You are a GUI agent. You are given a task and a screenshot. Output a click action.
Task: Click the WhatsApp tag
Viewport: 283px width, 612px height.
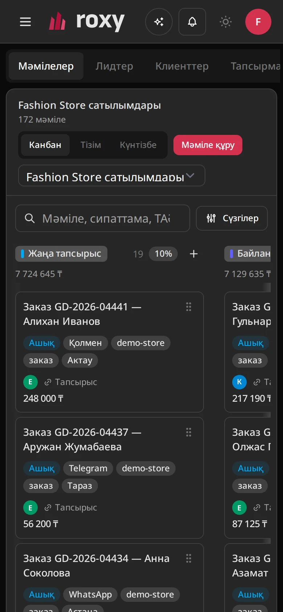(90, 595)
